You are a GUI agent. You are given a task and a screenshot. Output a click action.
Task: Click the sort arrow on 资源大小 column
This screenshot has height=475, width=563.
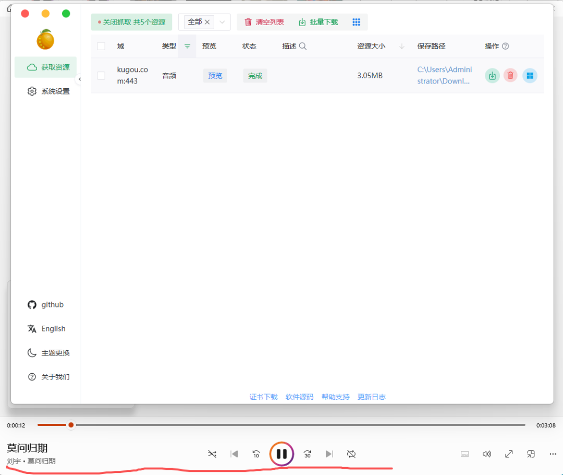pos(401,46)
